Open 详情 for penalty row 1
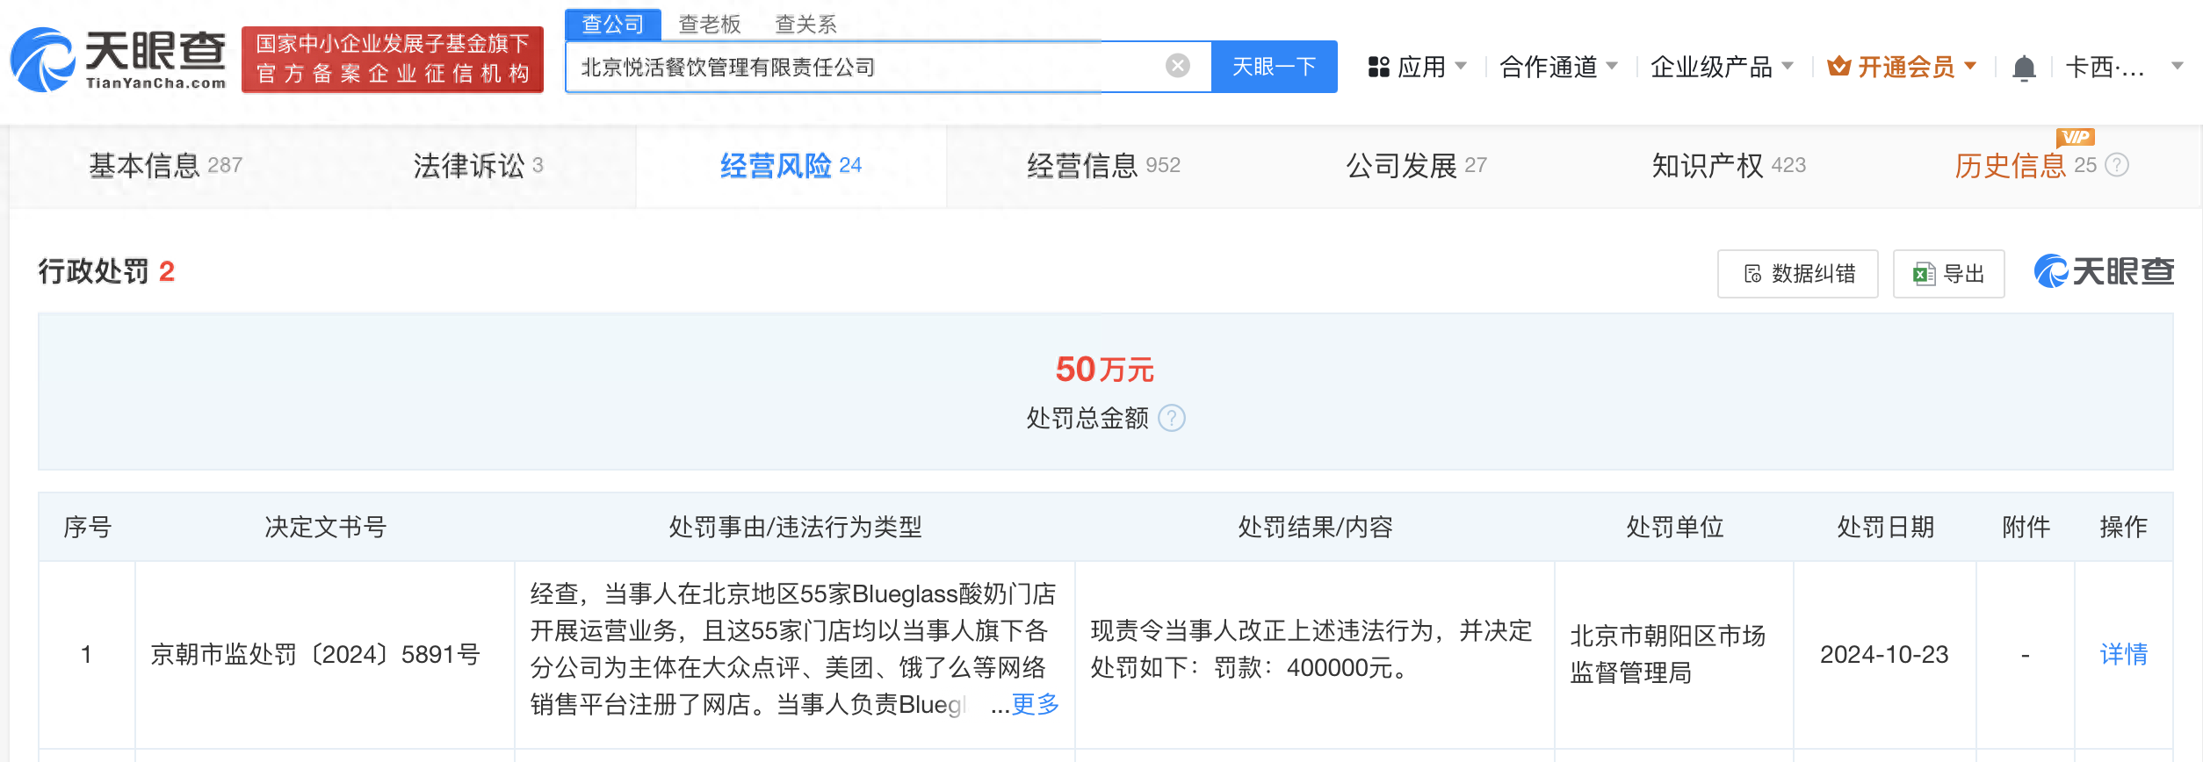The height and width of the screenshot is (762, 2203). tap(2123, 654)
